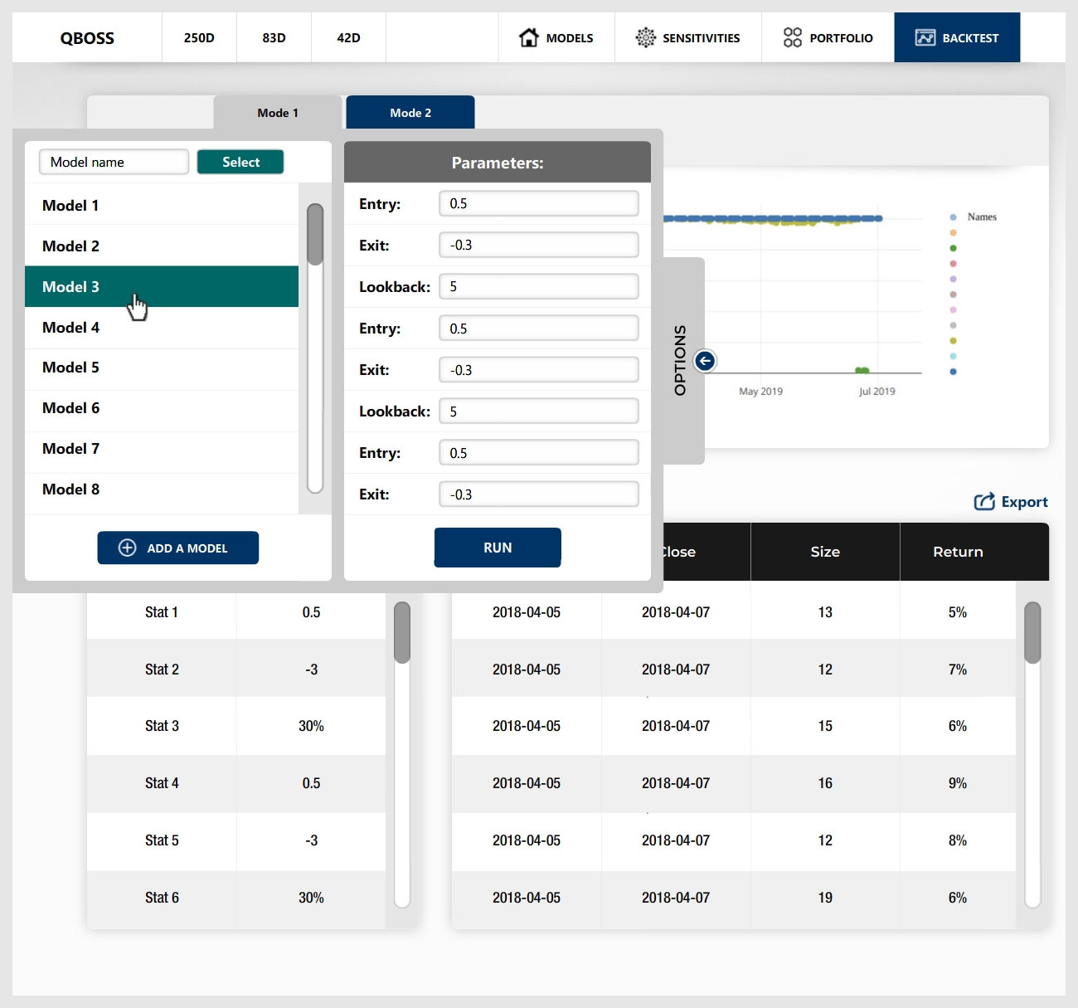The width and height of the screenshot is (1078, 1008).
Task: Click the green dot in chart legend
Action: point(953,248)
